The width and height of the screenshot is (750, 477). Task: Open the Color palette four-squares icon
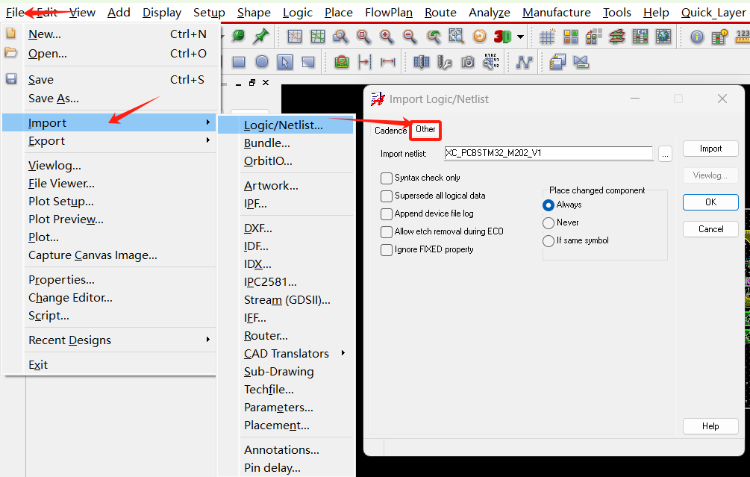tap(571, 37)
